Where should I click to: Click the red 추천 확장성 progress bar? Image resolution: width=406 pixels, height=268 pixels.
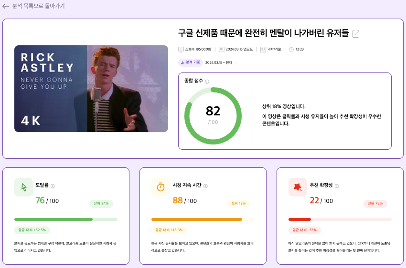(x=340, y=219)
